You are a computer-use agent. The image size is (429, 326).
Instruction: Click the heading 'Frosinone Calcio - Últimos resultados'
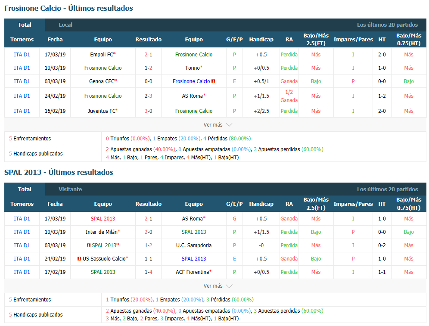(x=68, y=9)
